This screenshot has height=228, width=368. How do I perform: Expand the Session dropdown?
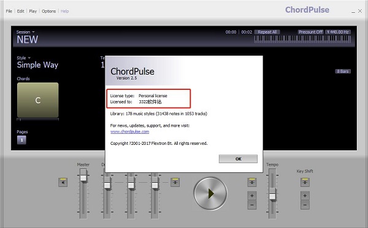pos(25,32)
